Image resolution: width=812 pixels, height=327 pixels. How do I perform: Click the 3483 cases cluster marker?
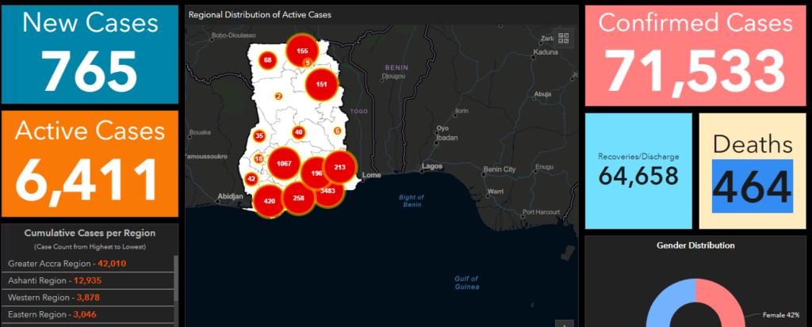(328, 191)
